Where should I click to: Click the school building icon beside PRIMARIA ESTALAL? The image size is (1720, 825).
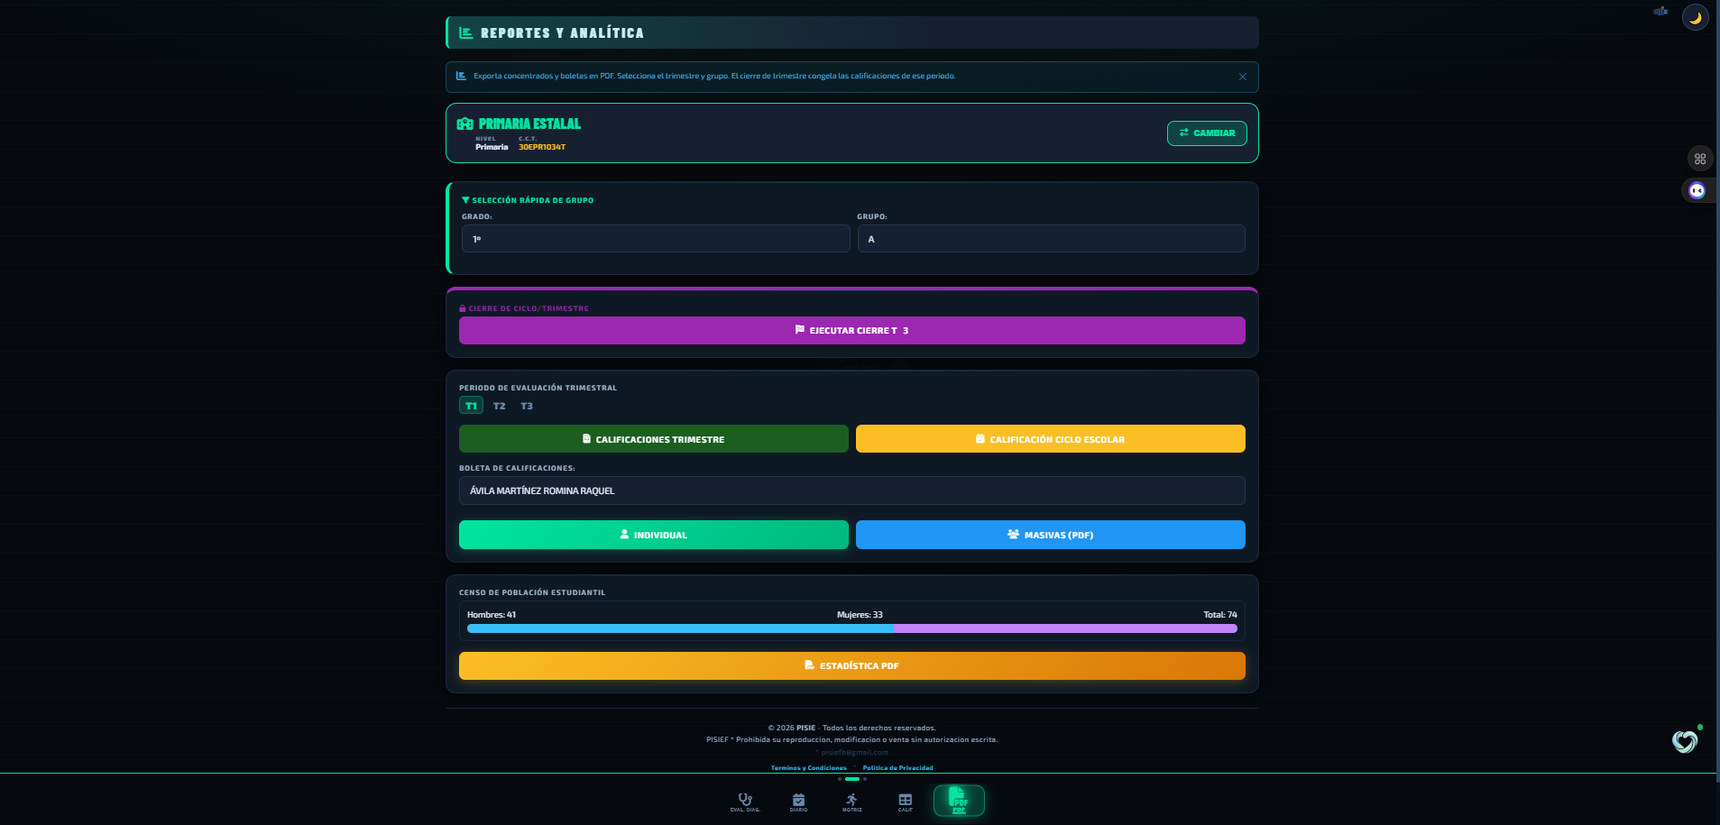pyautogui.click(x=465, y=124)
